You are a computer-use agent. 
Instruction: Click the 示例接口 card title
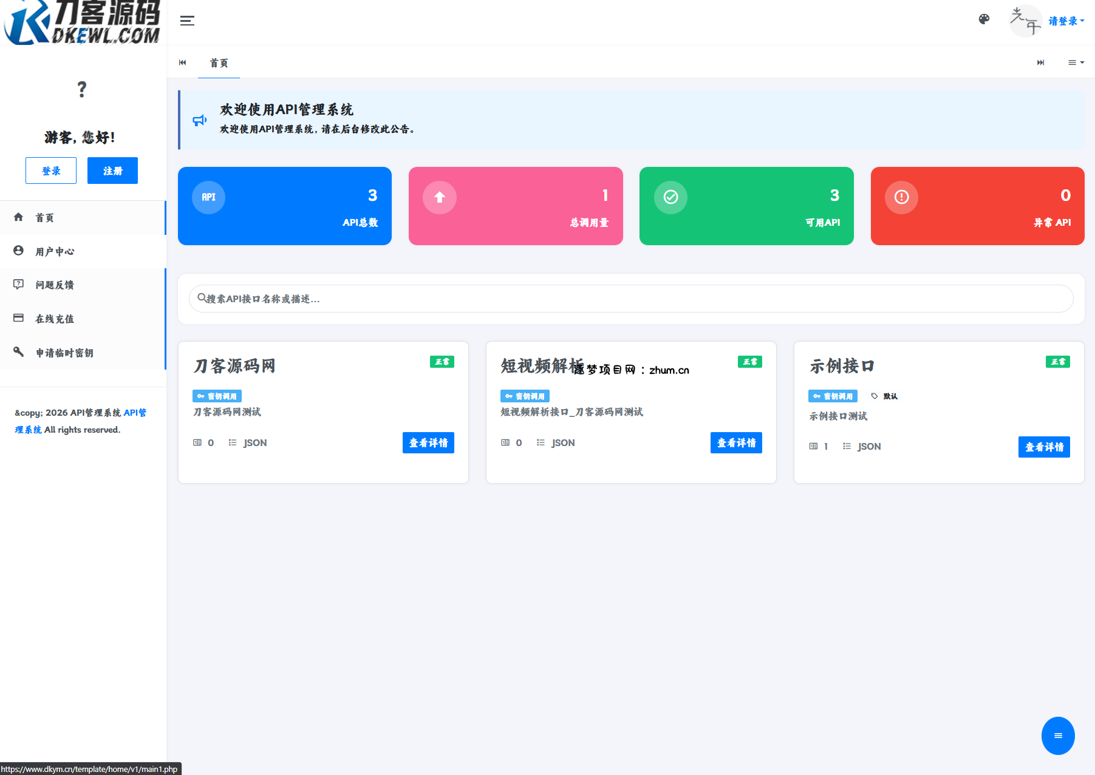(x=842, y=366)
